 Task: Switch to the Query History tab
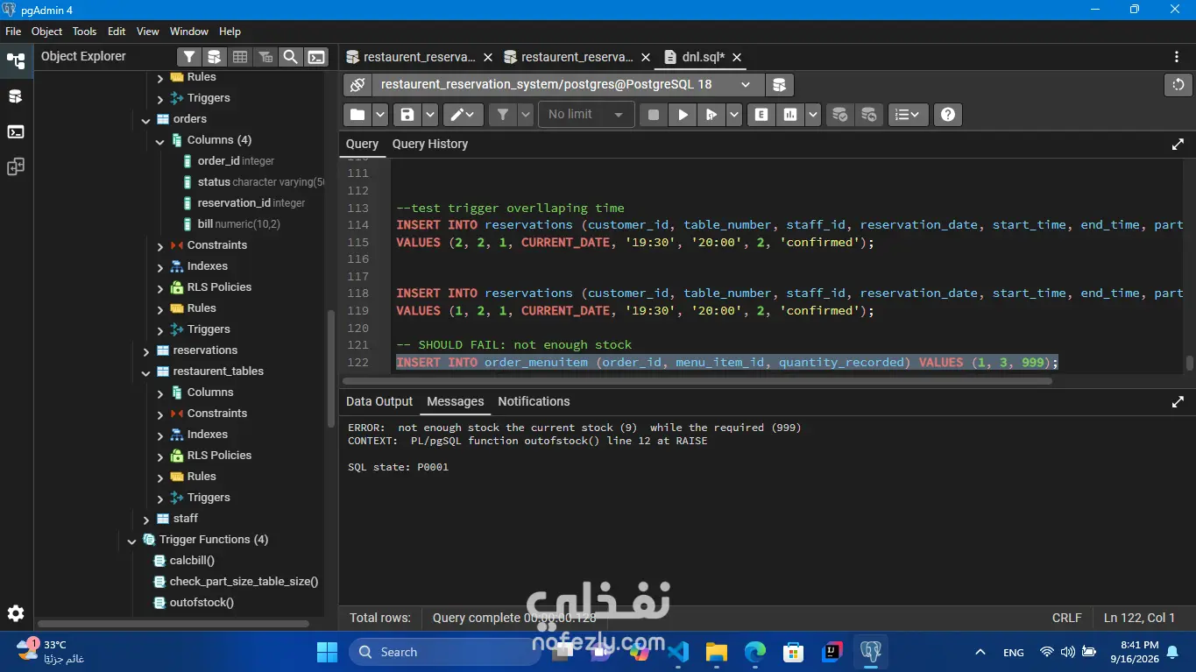click(430, 144)
